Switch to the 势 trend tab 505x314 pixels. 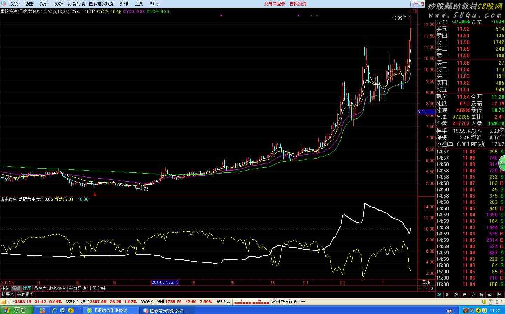tap(473, 295)
